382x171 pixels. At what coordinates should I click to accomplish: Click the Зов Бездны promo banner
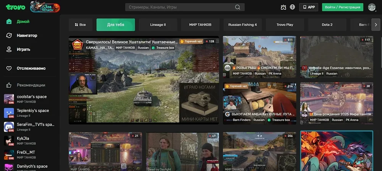coord(45,7)
